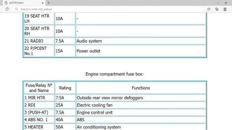Screen dimensions: 232x130
Task: Click 'Engine compartment fuse box:' heading
Action: pos(115,74)
